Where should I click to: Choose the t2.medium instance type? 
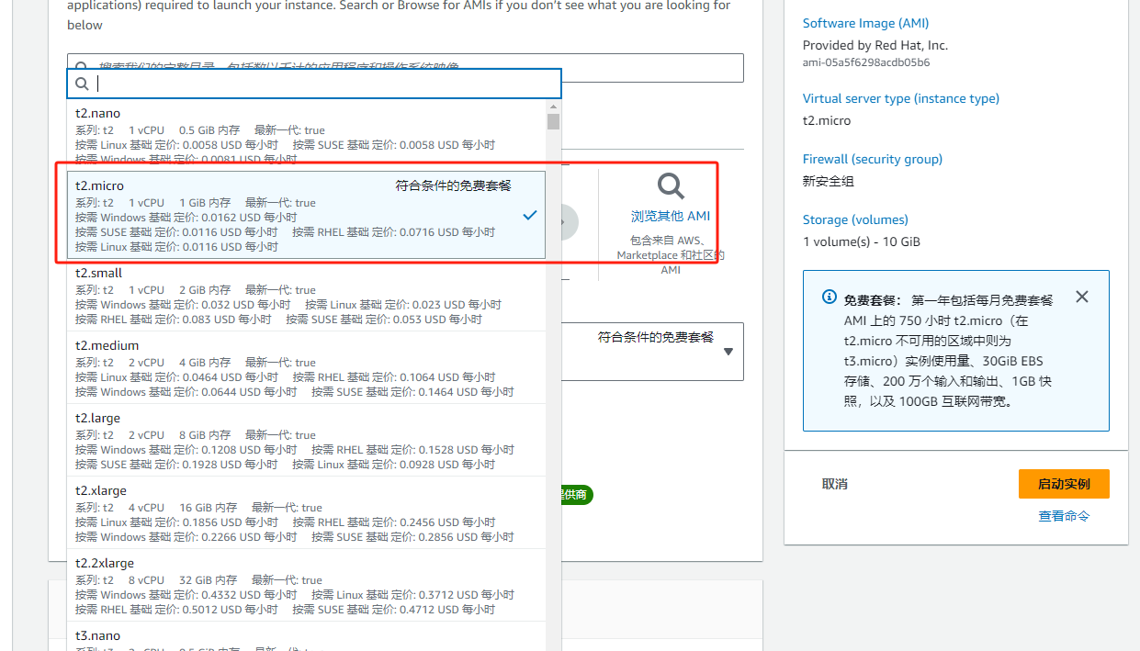(x=306, y=368)
